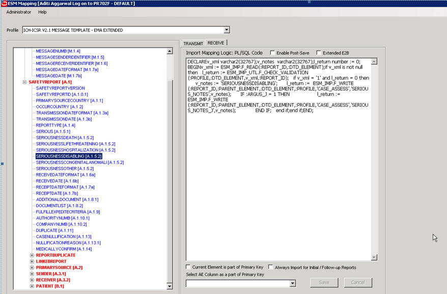Select COMPANYNUMB [A.1.10.2]

61,224
